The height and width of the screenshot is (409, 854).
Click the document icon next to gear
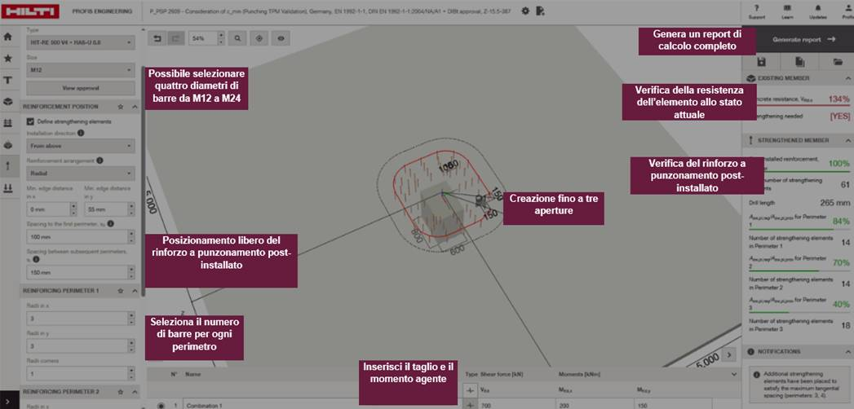coord(540,11)
